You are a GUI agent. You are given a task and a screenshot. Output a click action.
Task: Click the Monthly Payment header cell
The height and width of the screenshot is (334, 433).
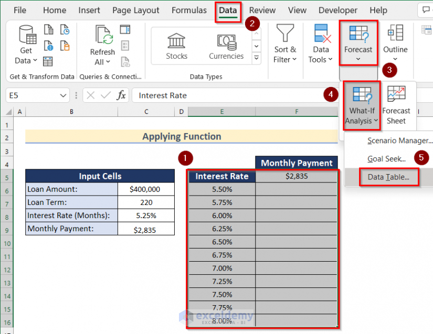297,163
